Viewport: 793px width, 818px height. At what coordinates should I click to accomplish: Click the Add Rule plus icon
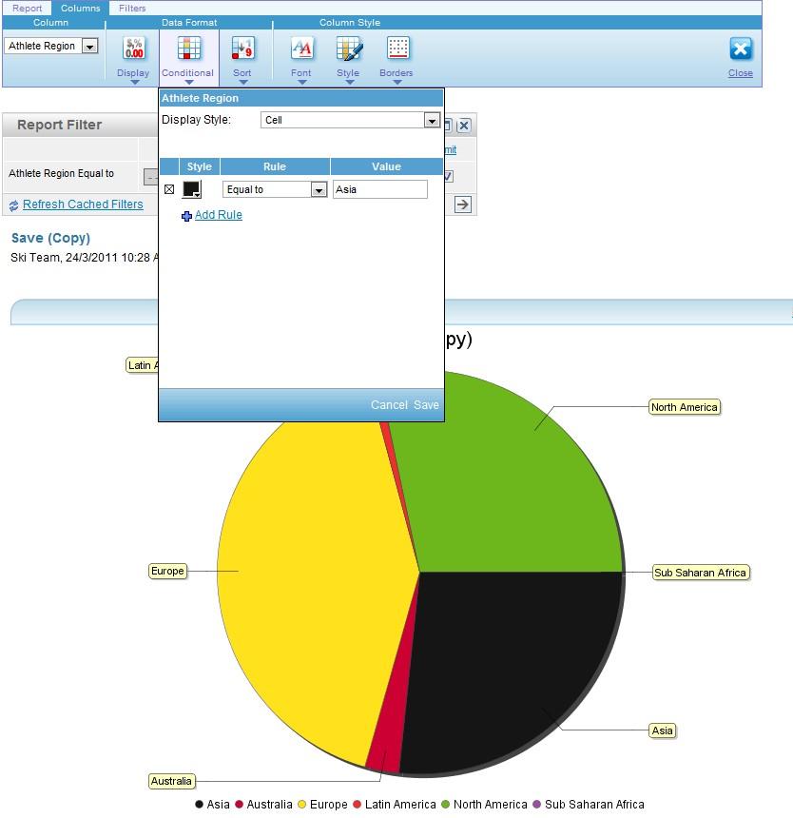coord(186,215)
